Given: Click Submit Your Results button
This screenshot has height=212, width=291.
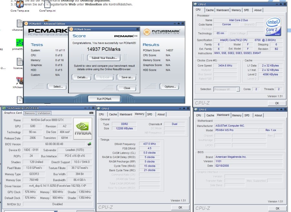Looking at the screenshot, I should 104,58.
